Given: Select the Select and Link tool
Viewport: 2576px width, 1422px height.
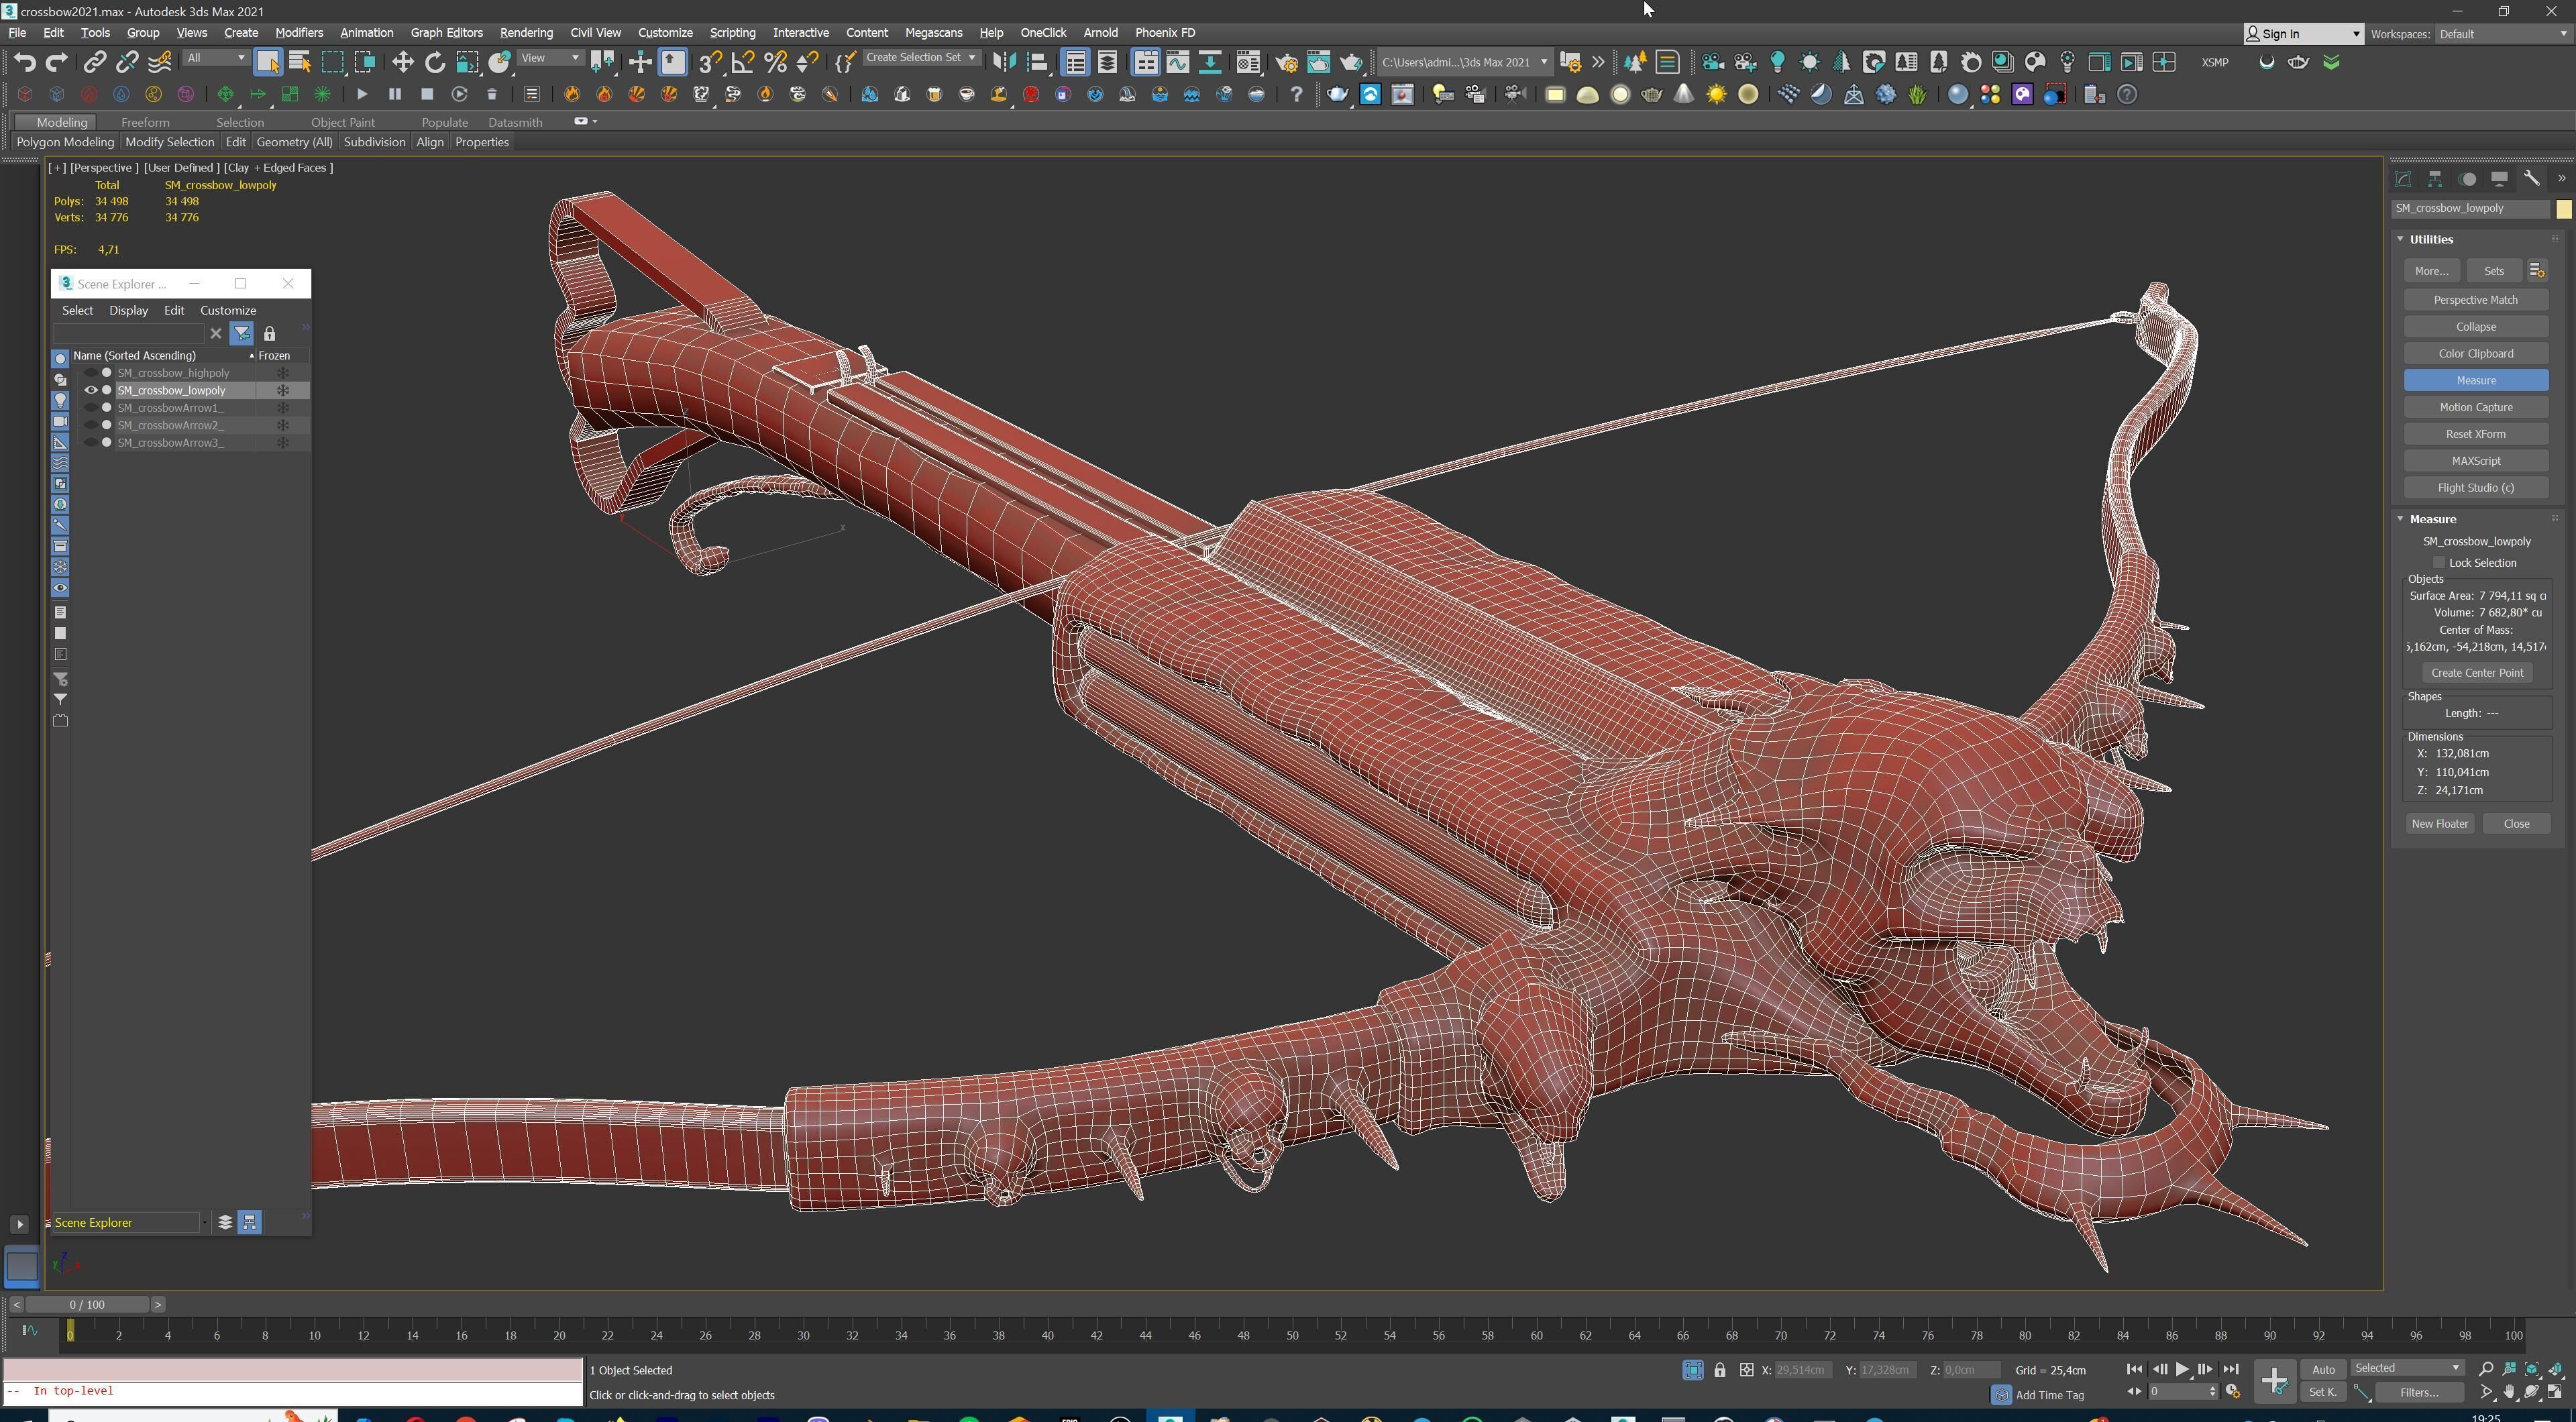Looking at the screenshot, I should pos(94,62).
